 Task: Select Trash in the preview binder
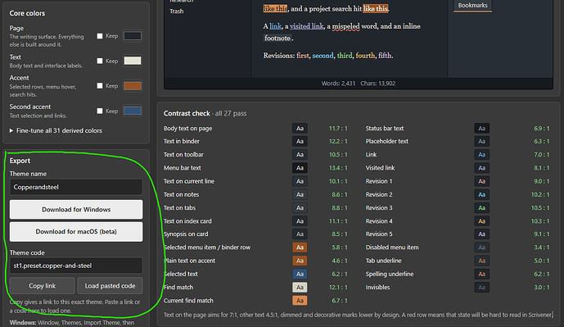click(x=176, y=11)
